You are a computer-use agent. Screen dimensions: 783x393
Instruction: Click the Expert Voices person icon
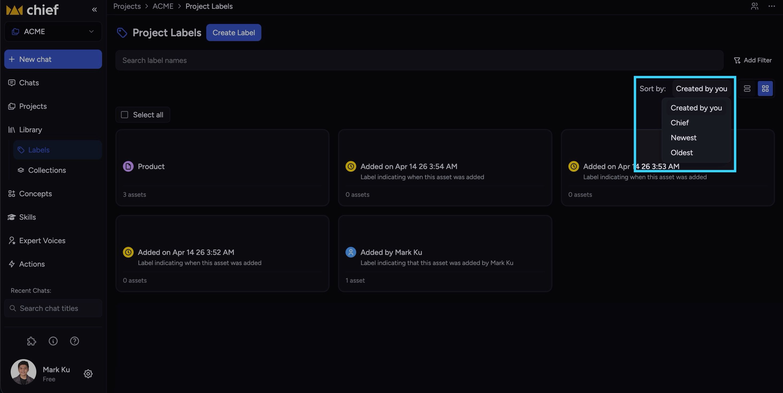coord(11,240)
